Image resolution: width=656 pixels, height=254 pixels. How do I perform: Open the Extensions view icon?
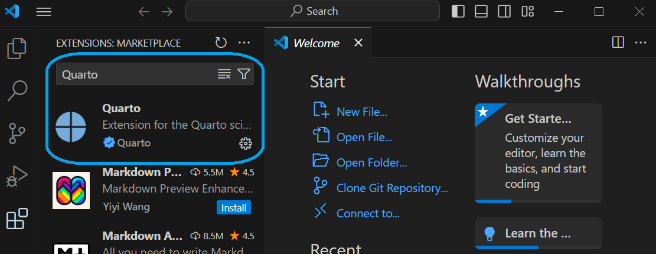(x=17, y=219)
